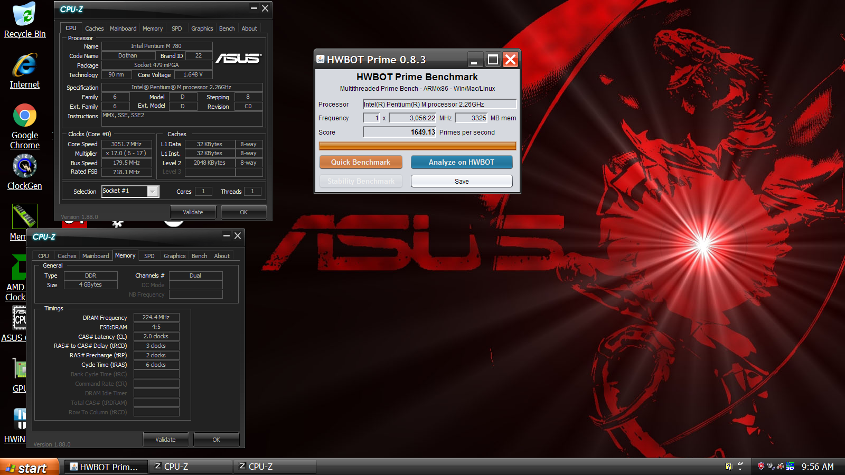Click the Name field Intel Pentium M 780
This screenshot has width=845, height=475.
[157, 46]
